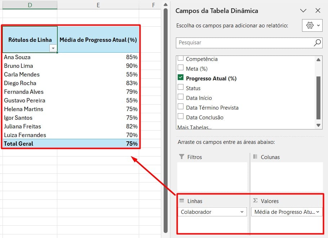Viewport: 328px width, 238px height.
Task: Click the worksheet vertical scrollbar thumb
Action: pyautogui.click(x=165, y=120)
